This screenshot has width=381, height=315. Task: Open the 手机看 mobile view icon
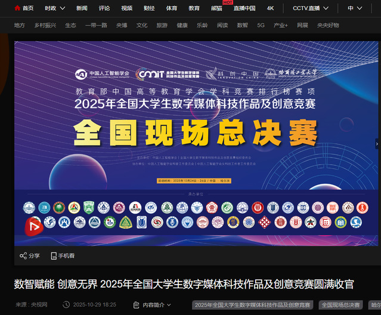[54, 256]
